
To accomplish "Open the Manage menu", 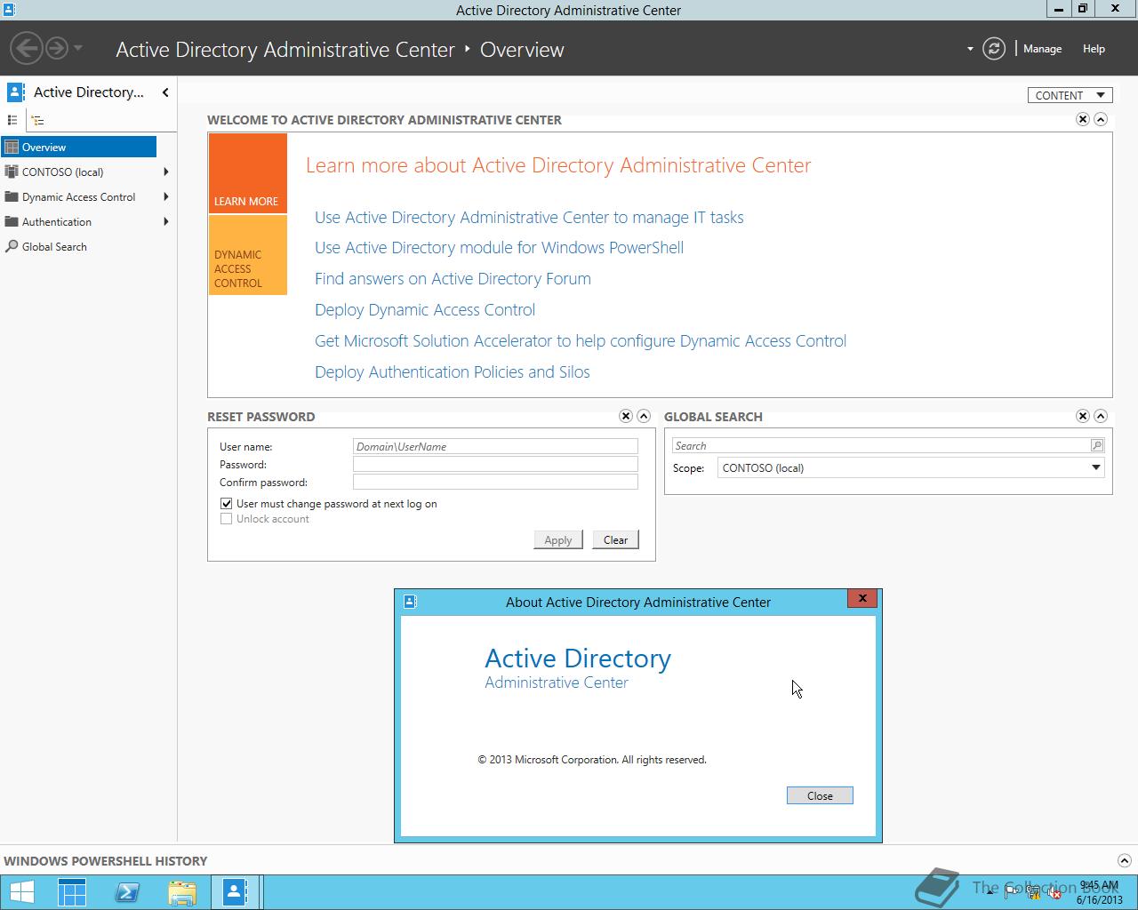I will point(1042,49).
